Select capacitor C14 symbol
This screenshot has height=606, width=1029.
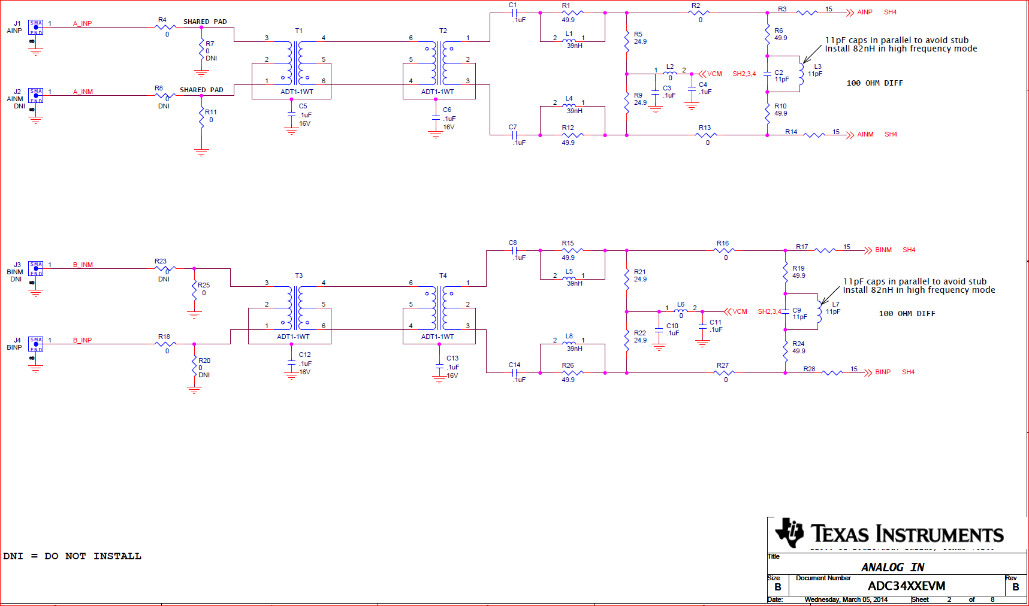coord(515,372)
